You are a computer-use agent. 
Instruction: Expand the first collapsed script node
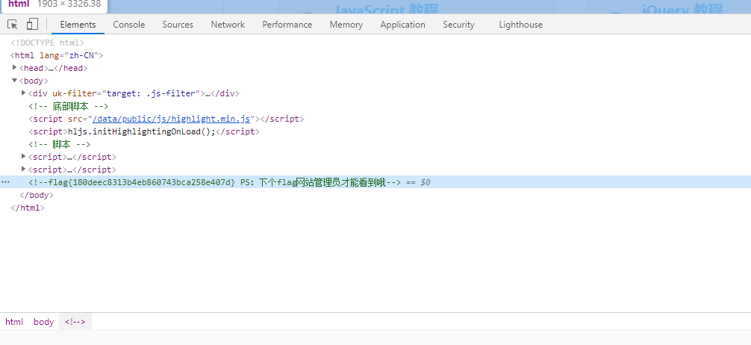point(24,156)
